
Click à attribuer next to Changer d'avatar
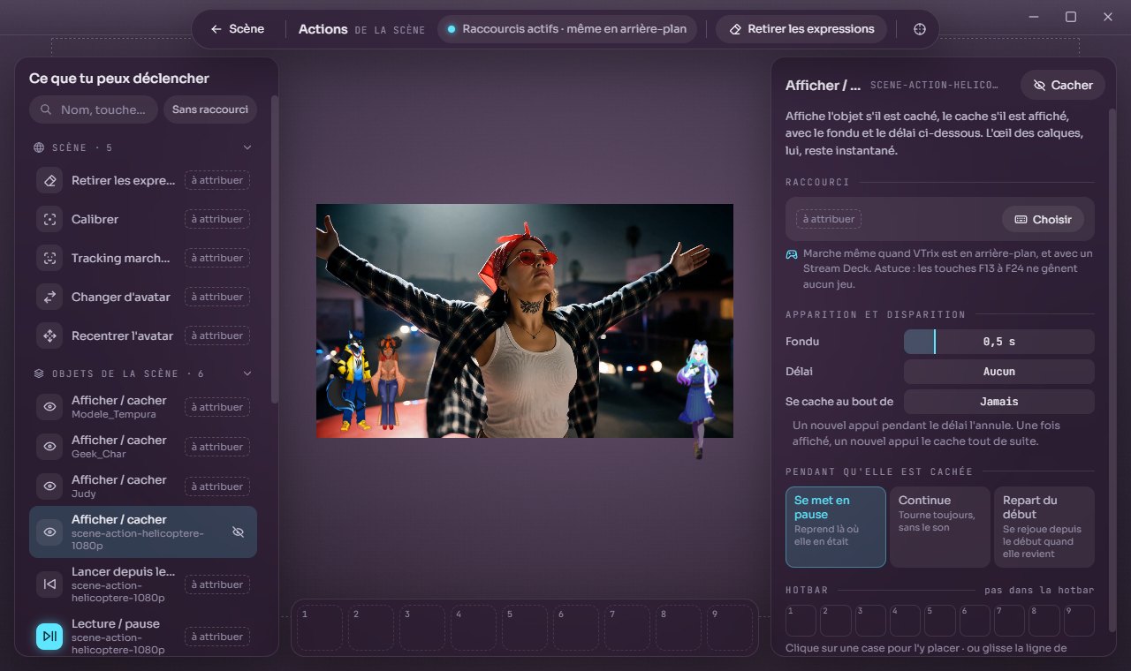[217, 297]
